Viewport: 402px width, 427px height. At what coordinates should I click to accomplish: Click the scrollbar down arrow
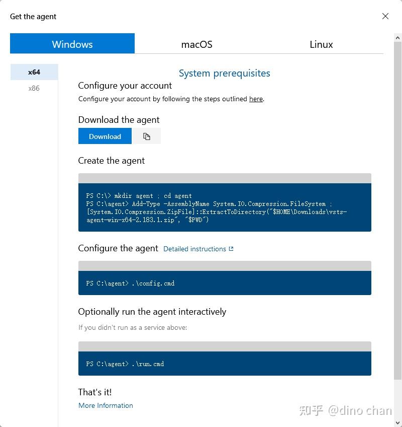coord(397,422)
